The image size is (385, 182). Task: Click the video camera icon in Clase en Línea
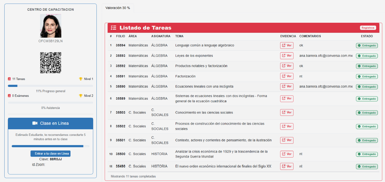35,123
